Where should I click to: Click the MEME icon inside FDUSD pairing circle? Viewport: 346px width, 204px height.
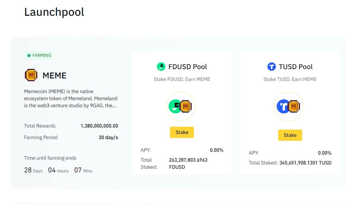[x=186, y=106]
